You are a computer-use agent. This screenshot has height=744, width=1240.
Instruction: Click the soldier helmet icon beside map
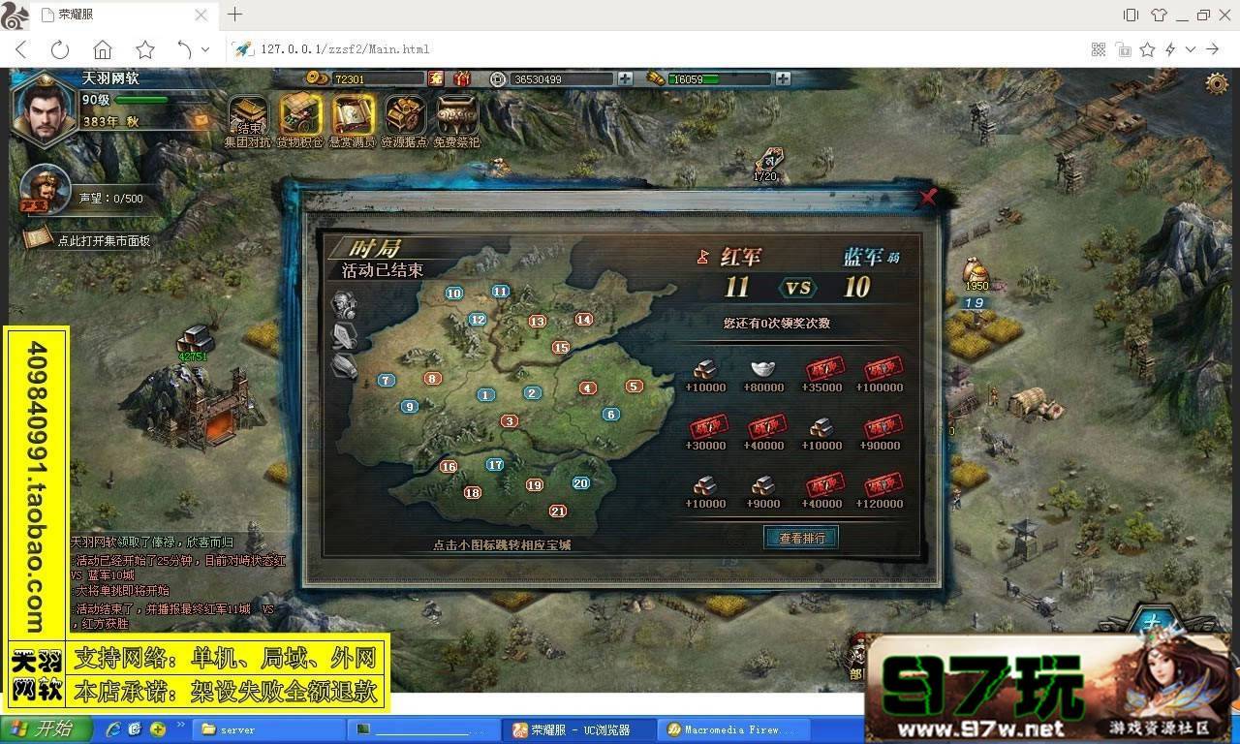[345, 304]
